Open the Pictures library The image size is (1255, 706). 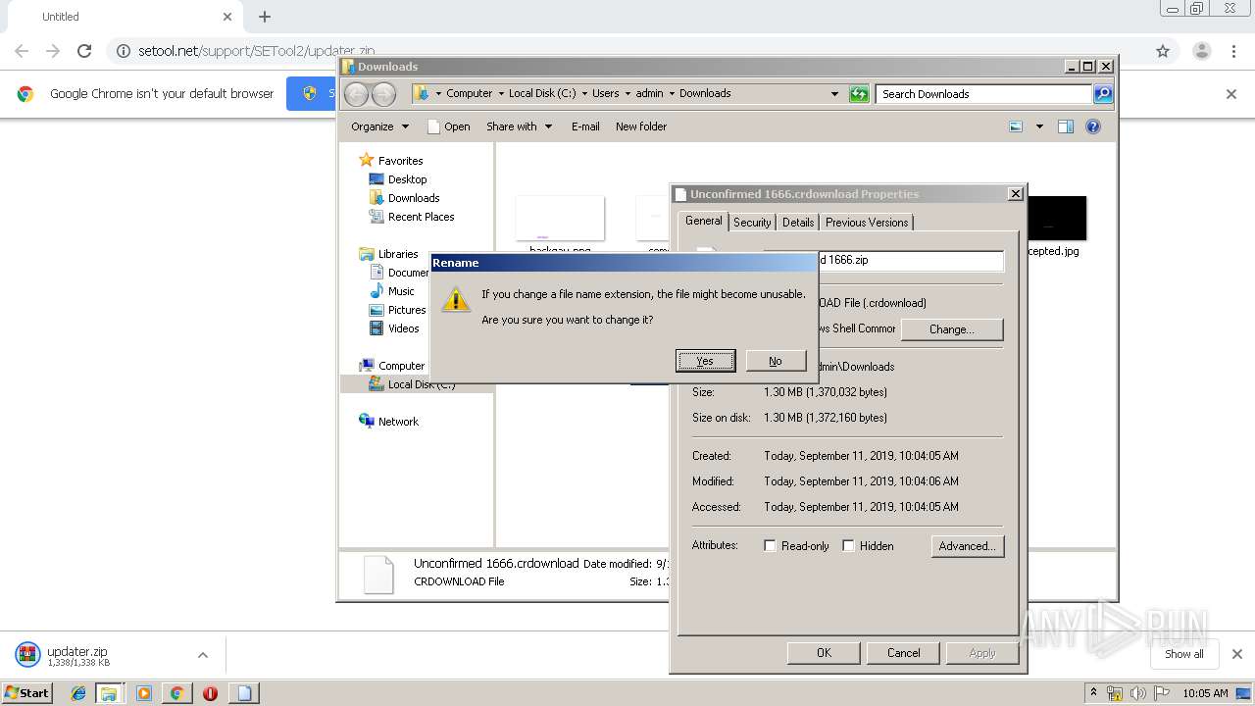(407, 310)
